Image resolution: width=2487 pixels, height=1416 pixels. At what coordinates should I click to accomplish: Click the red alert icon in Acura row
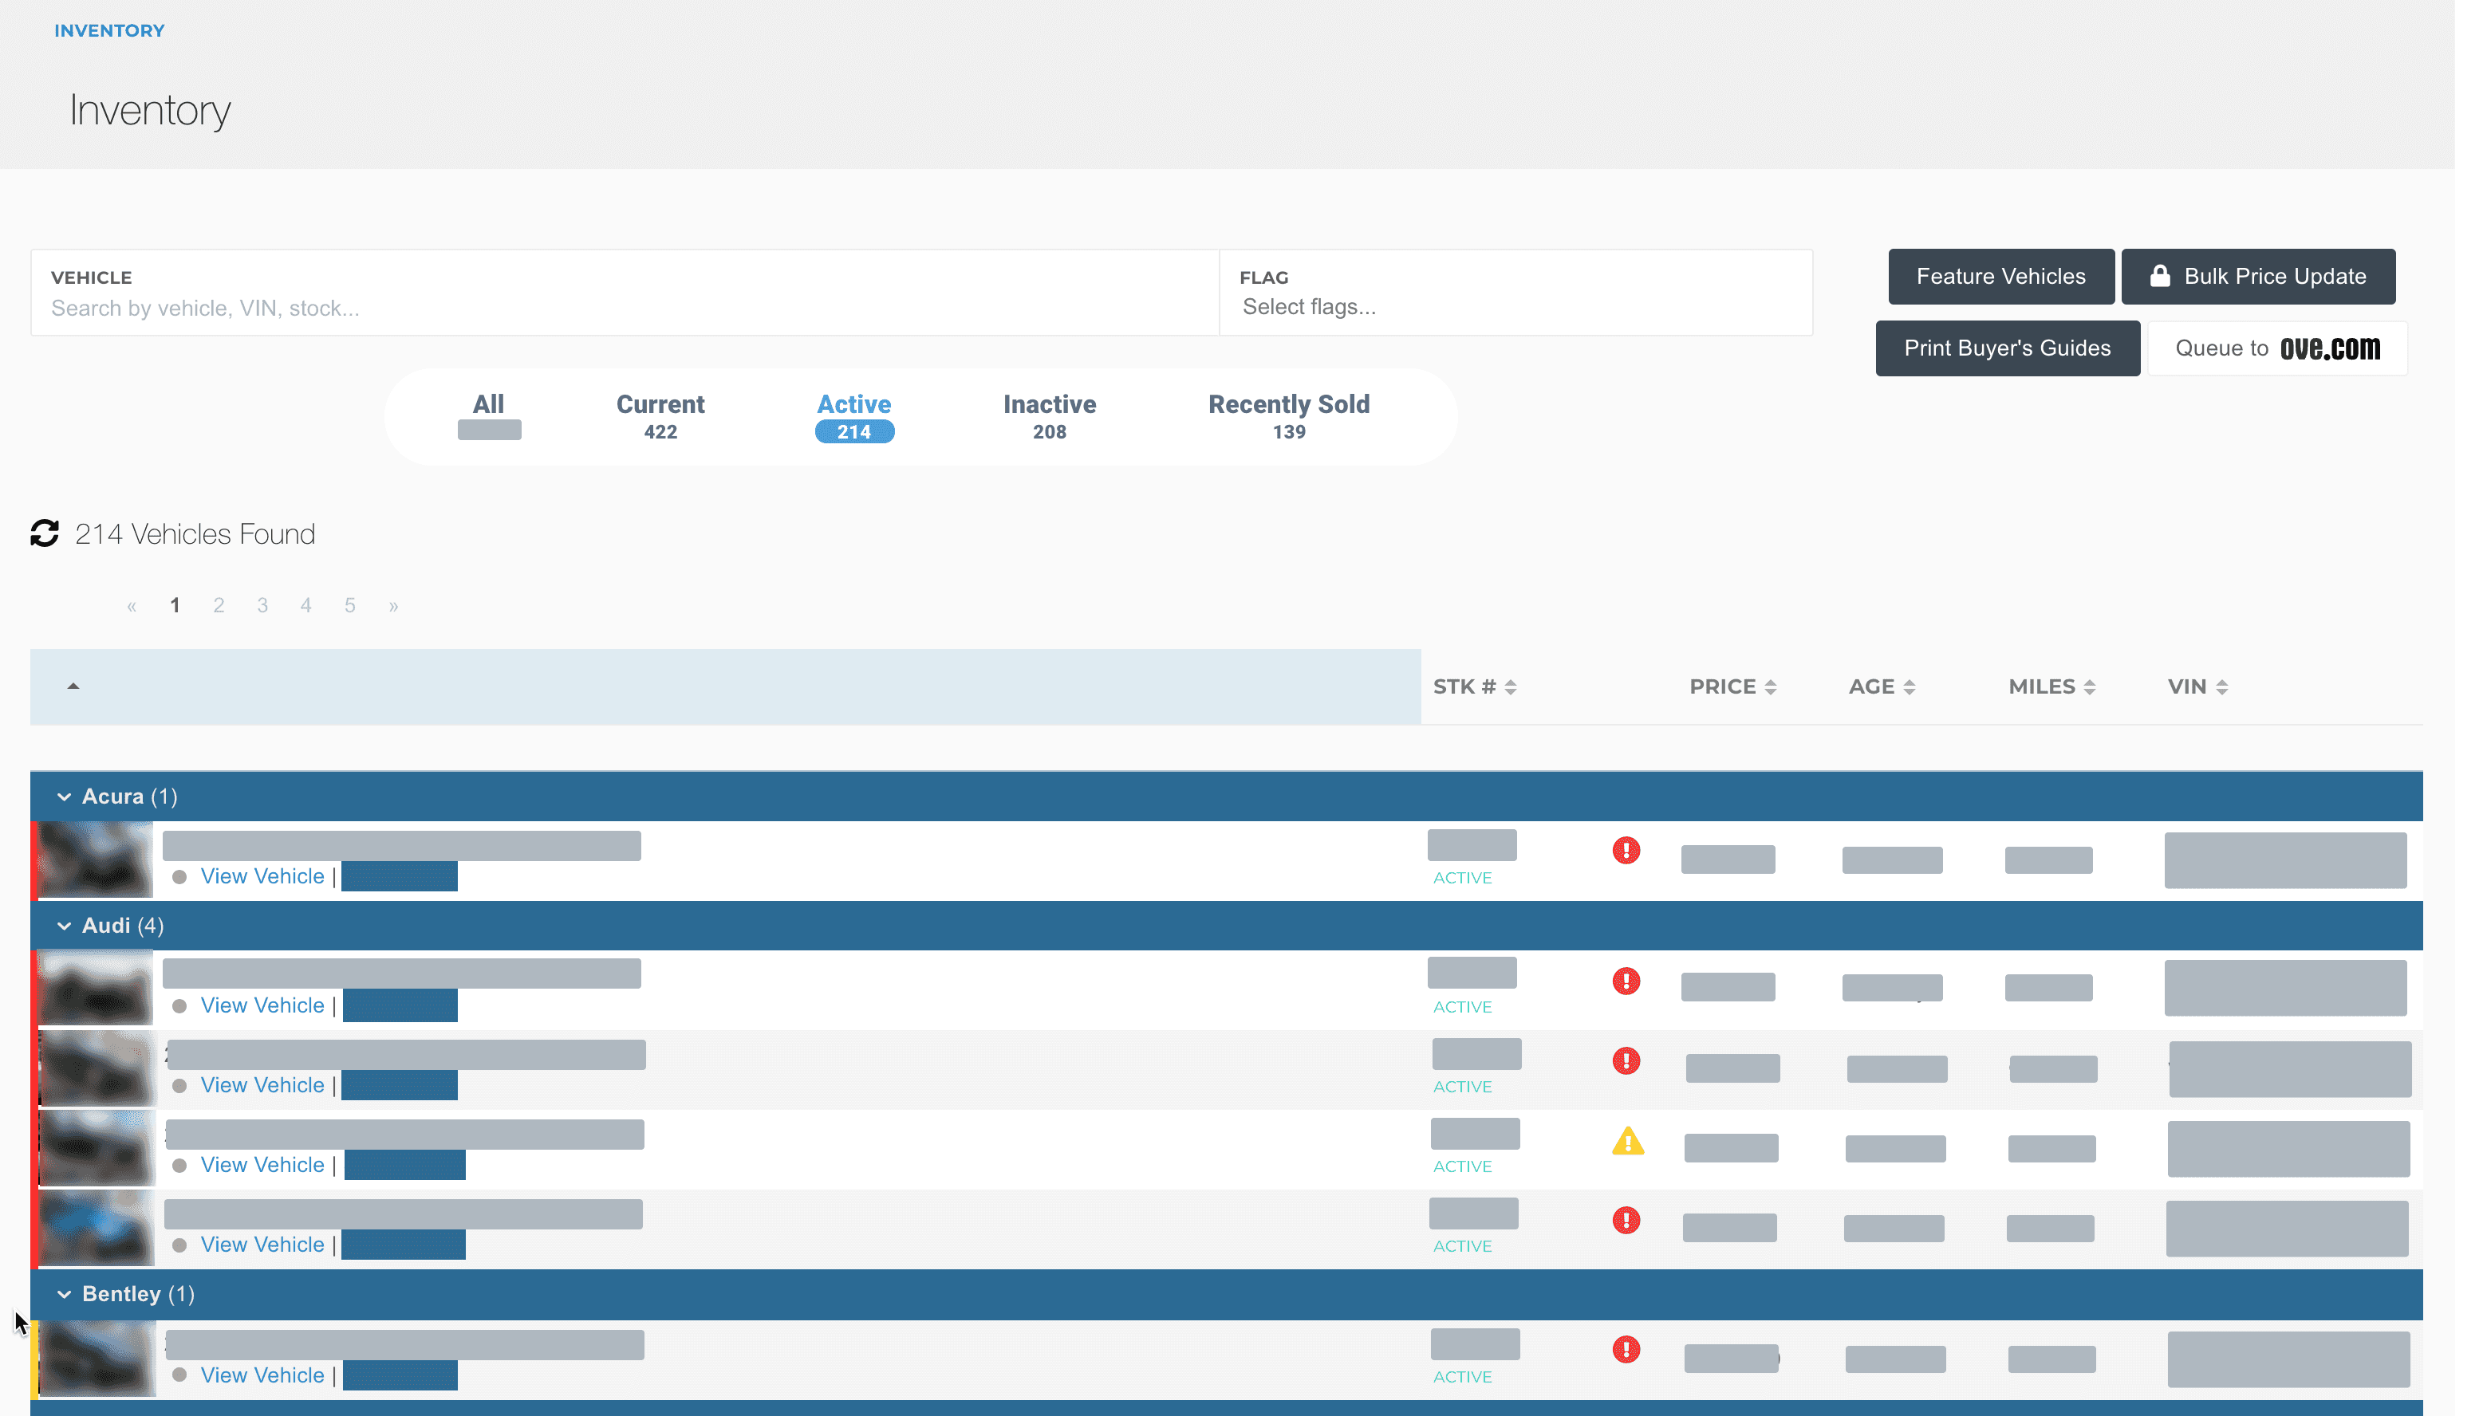point(1626,850)
